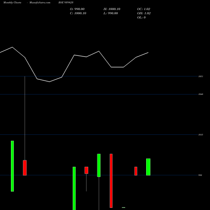
Task: Select the low value 'L: 990.00'
Action: click(110, 13)
